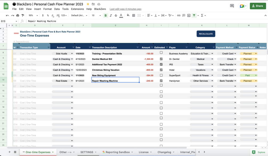268x156 pixels.
Task: Open horizontal align options
Action: click(150, 15)
